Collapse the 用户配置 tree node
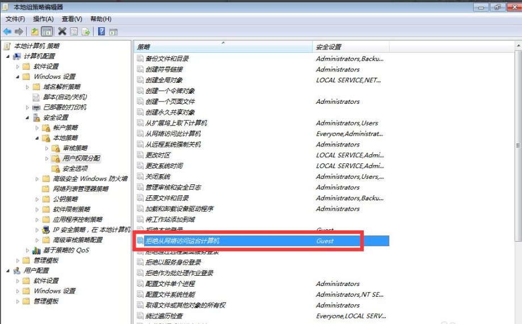Screen dimensions: 522x324 point(8,271)
